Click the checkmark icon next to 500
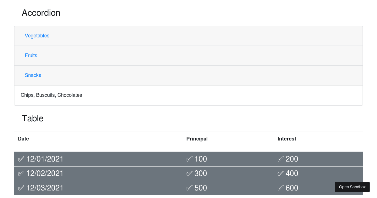This screenshot has height=198, width=377. tap(189, 188)
